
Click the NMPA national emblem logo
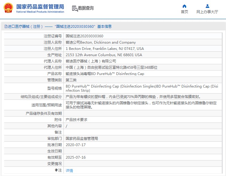pyautogui.click(x=8, y=8)
